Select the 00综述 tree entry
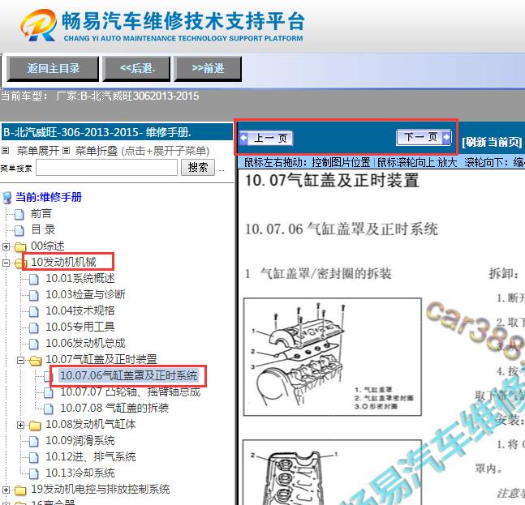The image size is (525, 505). point(48,246)
